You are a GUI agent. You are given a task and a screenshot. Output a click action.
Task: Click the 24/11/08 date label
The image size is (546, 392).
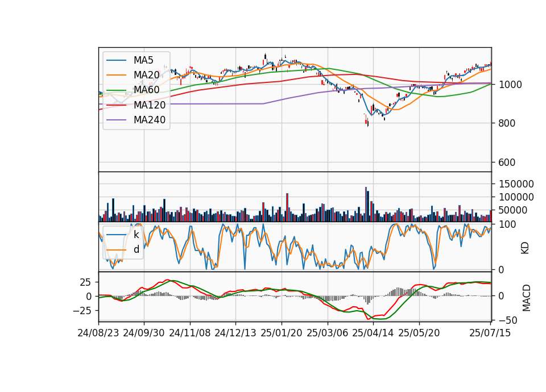[190, 333]
